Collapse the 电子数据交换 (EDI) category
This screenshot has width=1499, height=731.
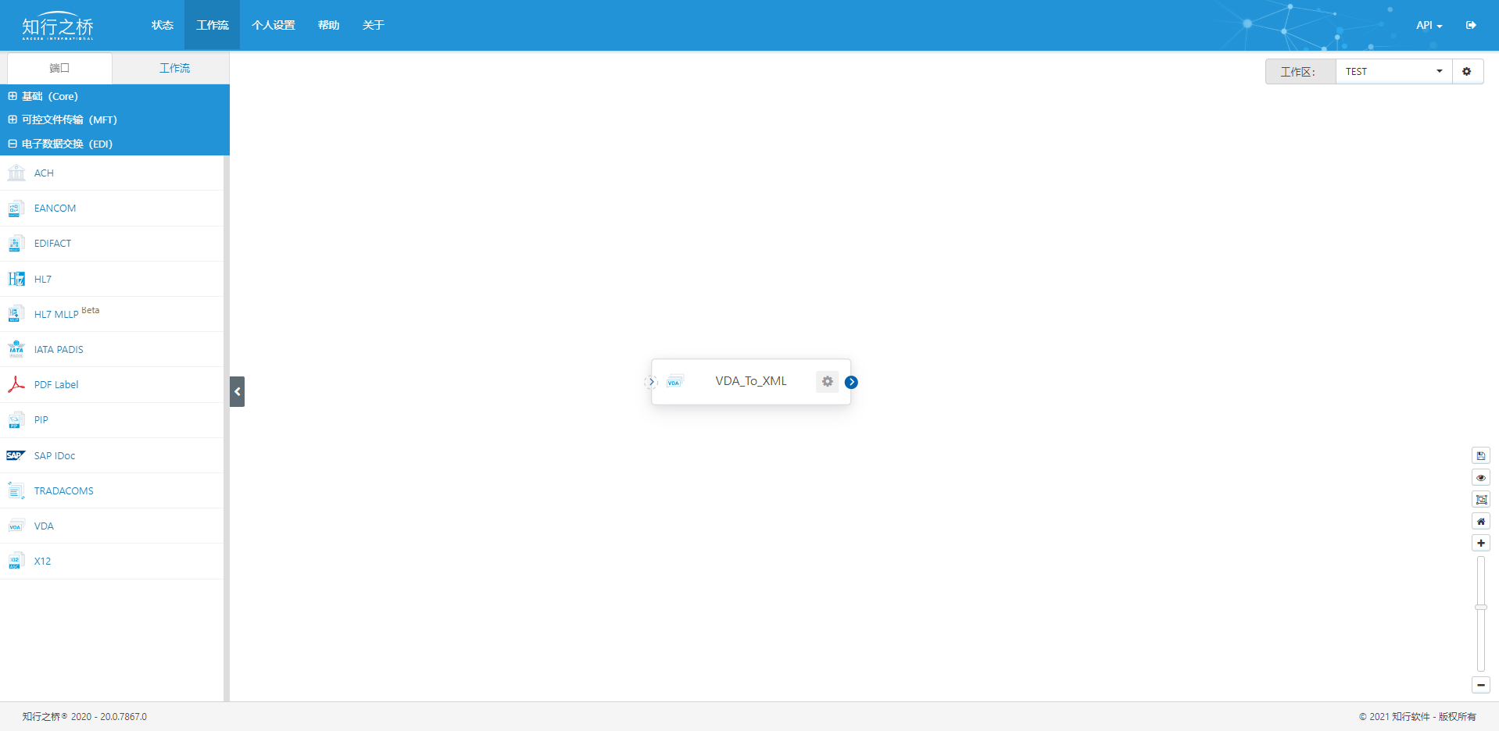coord(115,144)
